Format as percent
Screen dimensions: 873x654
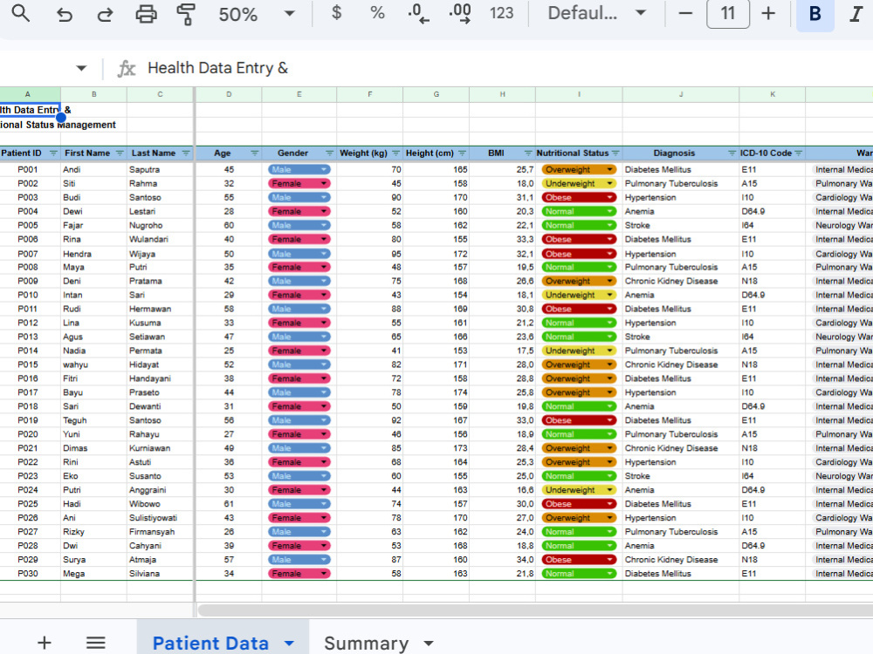click(377, 13)
